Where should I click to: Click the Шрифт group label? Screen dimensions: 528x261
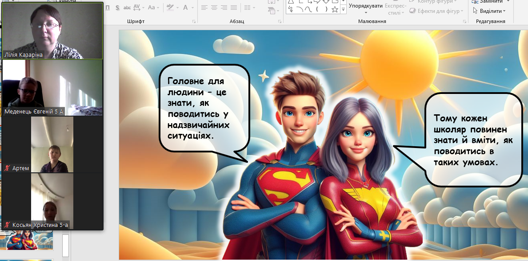coord(136,21)
